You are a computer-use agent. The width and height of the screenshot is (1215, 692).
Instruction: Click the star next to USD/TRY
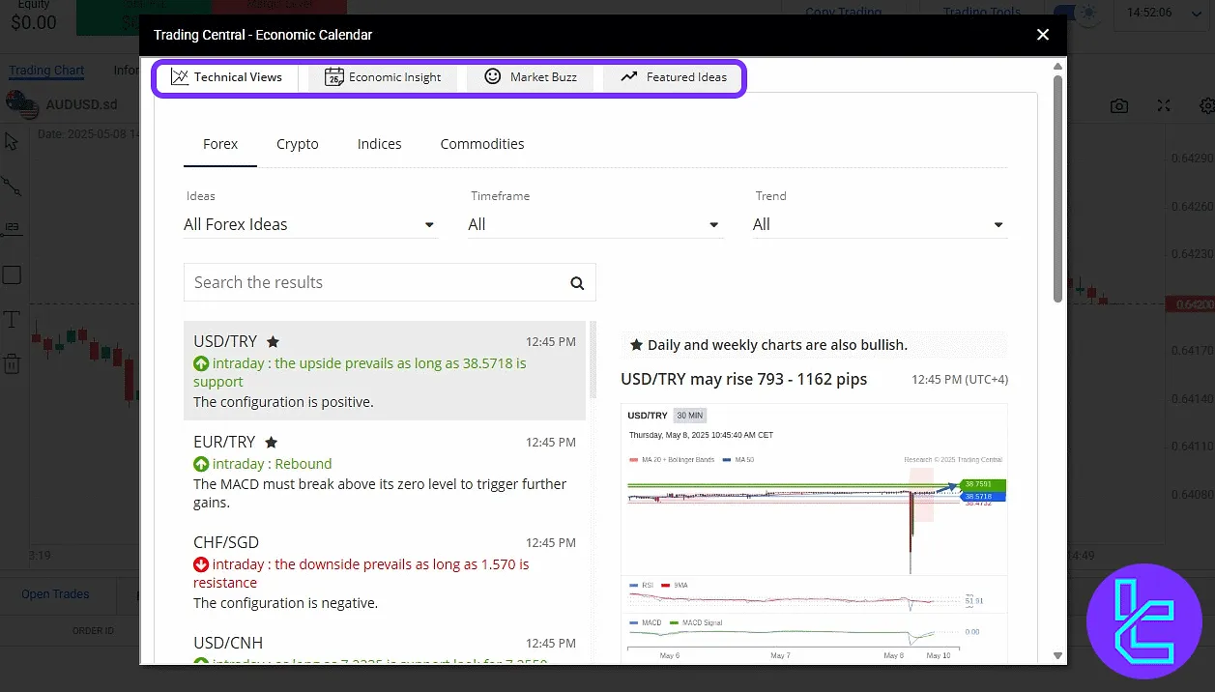[273, 341]
